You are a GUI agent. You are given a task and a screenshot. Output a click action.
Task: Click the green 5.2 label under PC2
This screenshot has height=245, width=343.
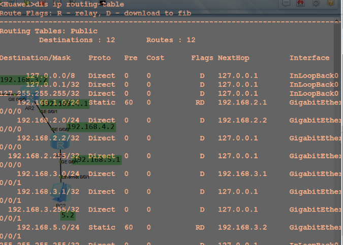[68, 215]
